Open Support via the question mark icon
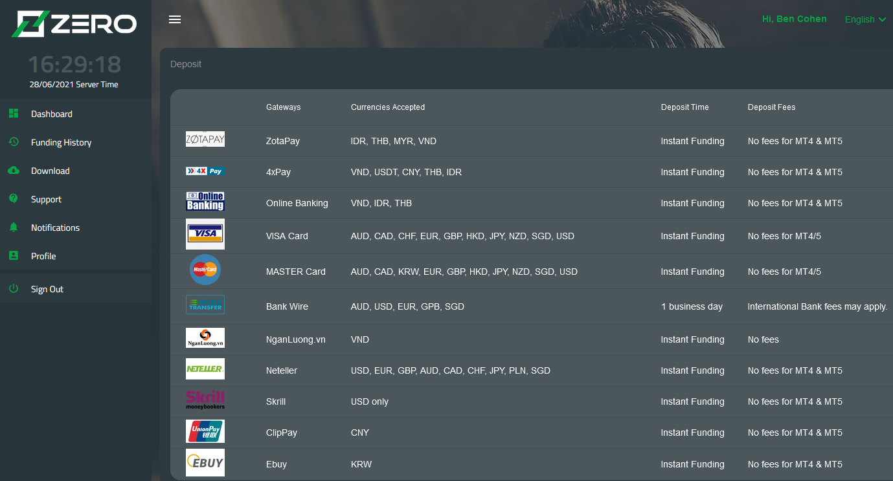Viewport: 893px width, 481px height. 13,198
